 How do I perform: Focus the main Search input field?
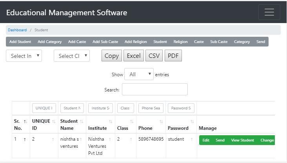tap(154, 90)
